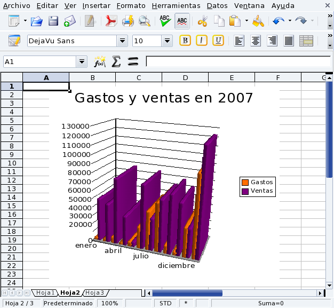334x308 pixels.
Task: Open the Function Wizard icon
Action: (99, 62)
